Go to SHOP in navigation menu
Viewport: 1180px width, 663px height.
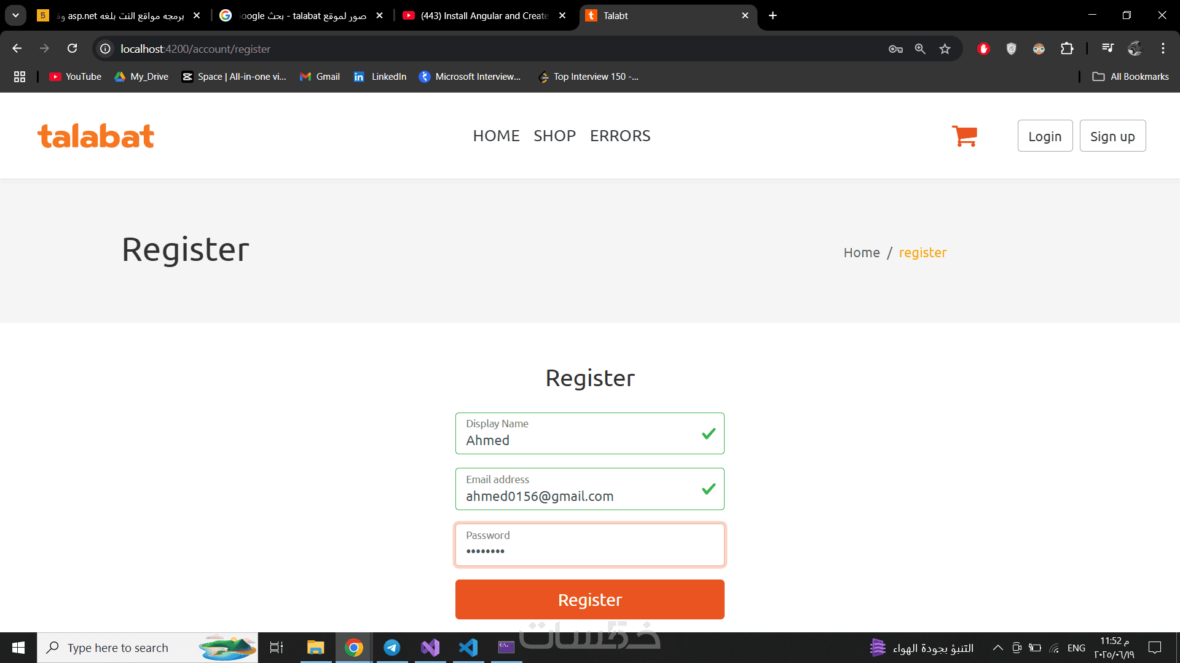pyautogui.click(x=554, y=136)
